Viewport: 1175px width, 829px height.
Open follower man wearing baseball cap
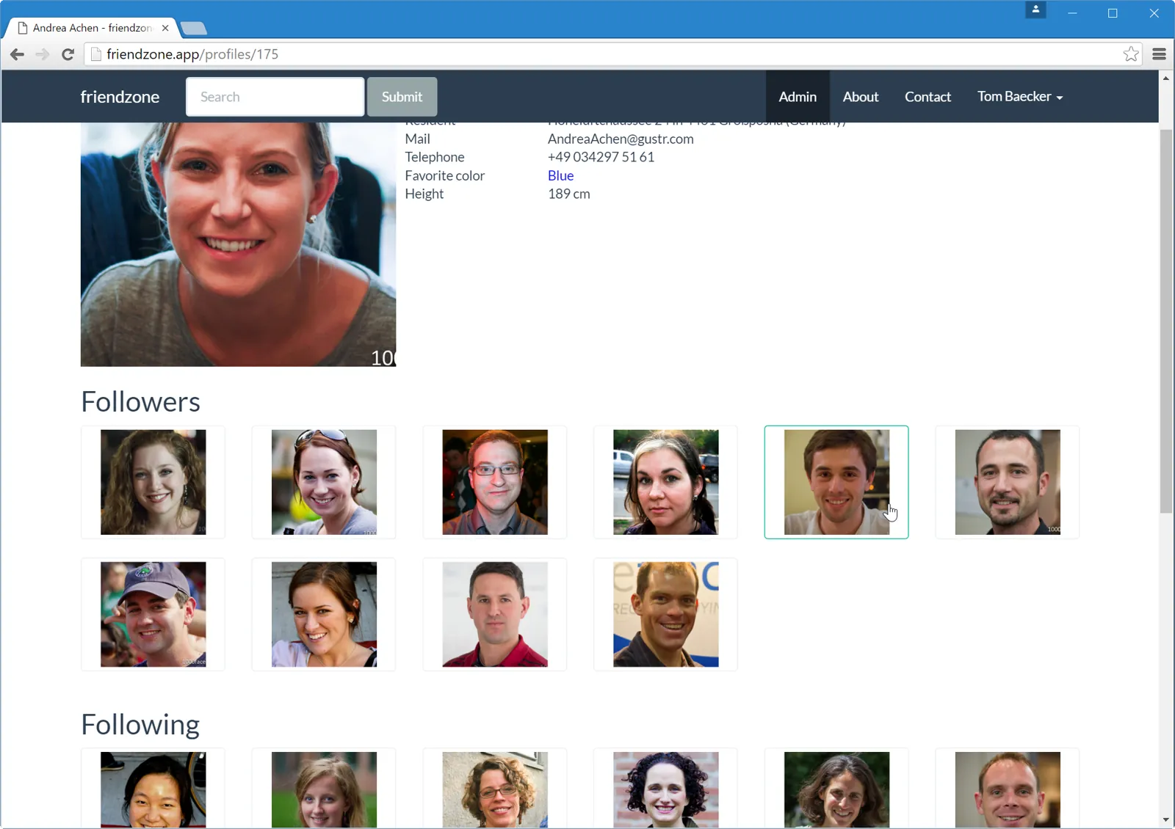(x=153, y=615)
